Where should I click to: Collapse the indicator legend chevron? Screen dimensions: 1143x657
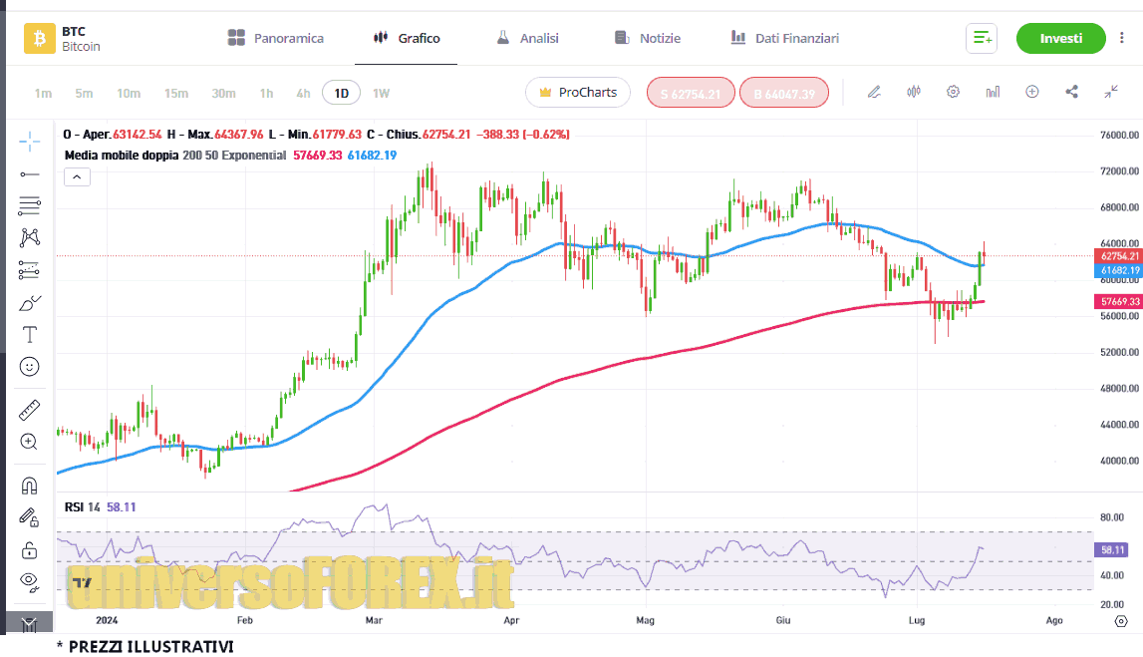pyautogui.click(x=77, y=177)
